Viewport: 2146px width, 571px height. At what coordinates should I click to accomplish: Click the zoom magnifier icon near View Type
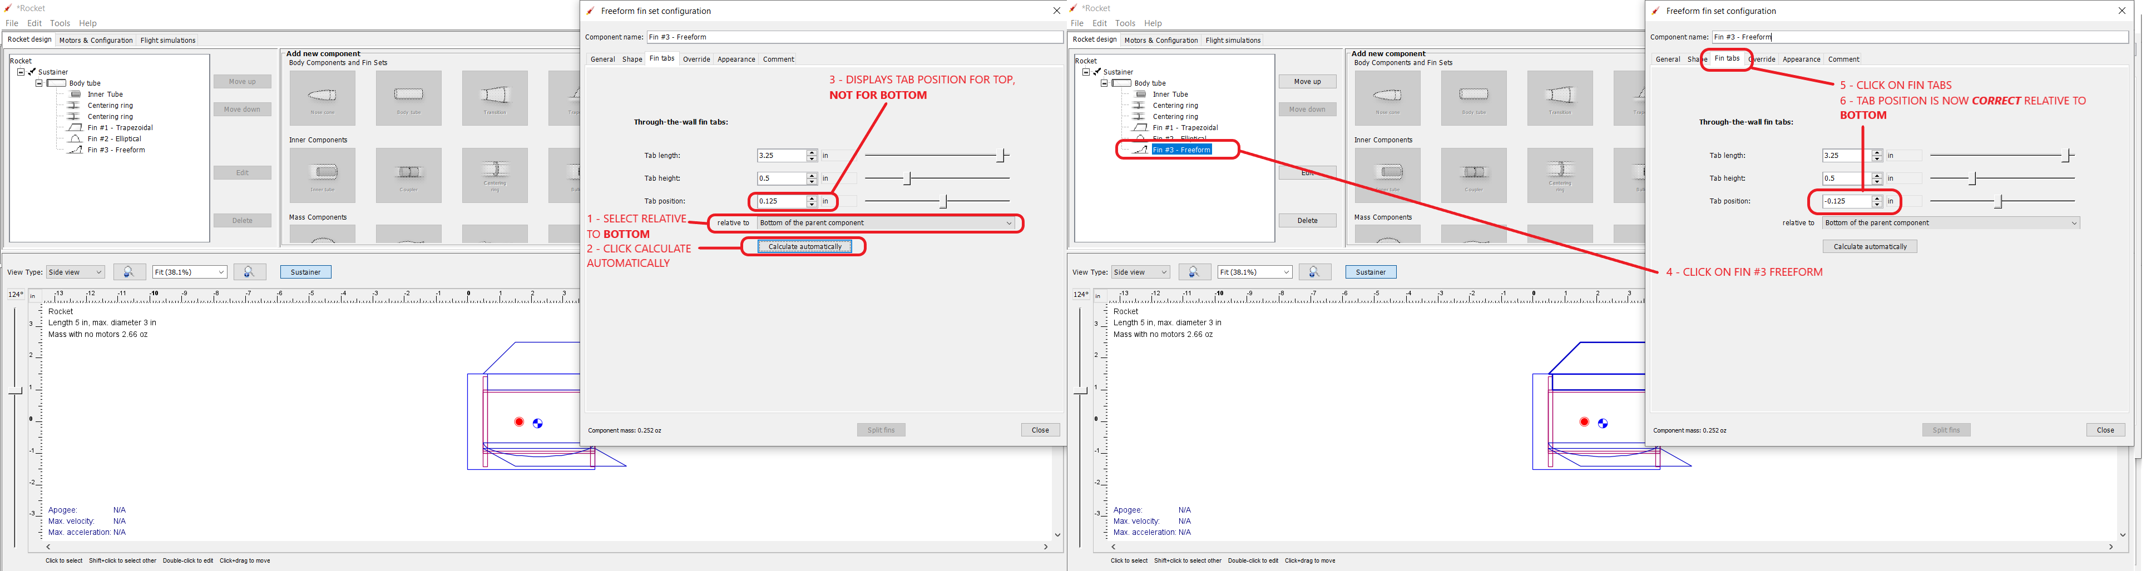(x=129, y=271)
